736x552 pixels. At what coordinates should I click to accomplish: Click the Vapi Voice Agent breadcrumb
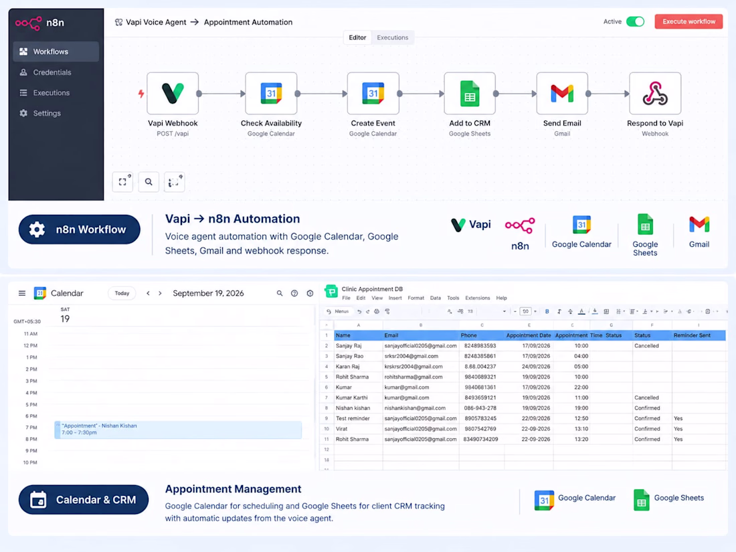(x=156, y=22)
